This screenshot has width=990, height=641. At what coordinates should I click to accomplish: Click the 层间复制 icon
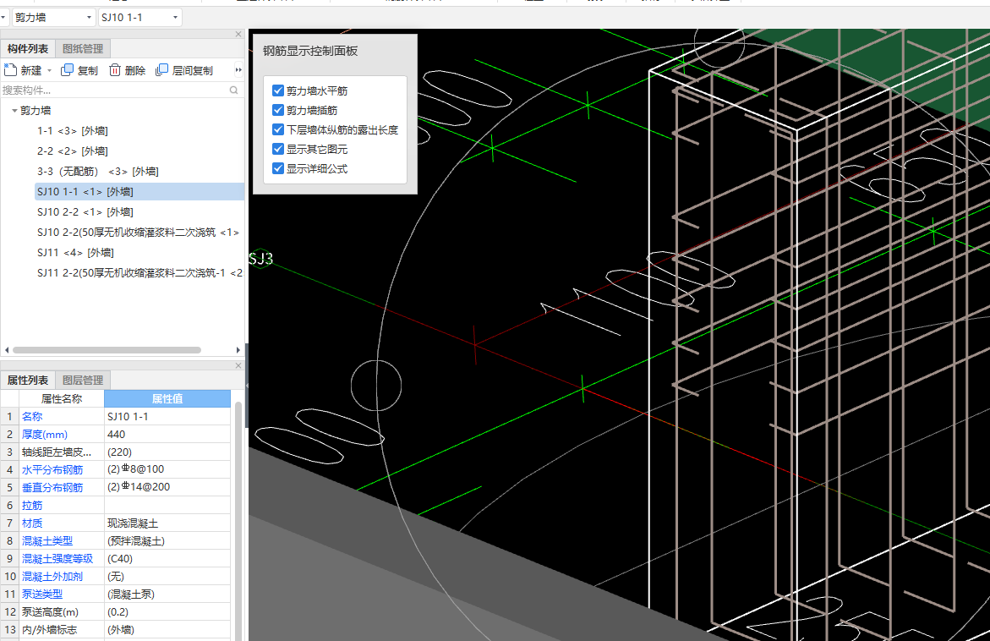coord(161,69)
